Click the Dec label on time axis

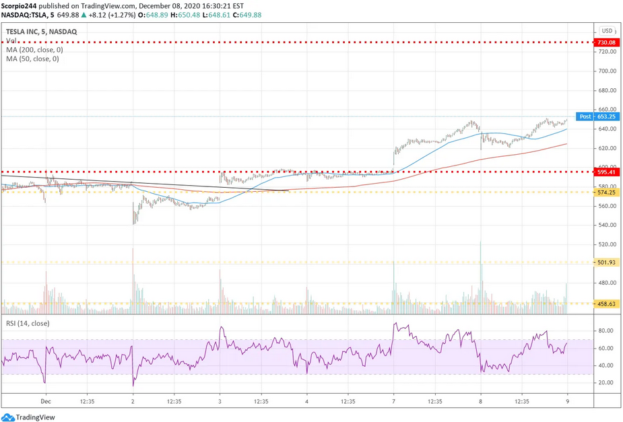point(46,401)
